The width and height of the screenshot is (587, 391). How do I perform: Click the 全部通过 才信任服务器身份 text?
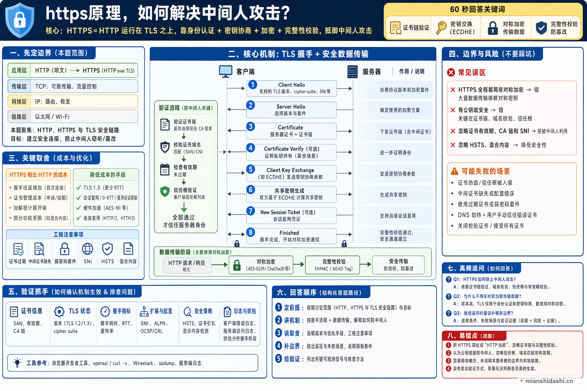point(184,221)
